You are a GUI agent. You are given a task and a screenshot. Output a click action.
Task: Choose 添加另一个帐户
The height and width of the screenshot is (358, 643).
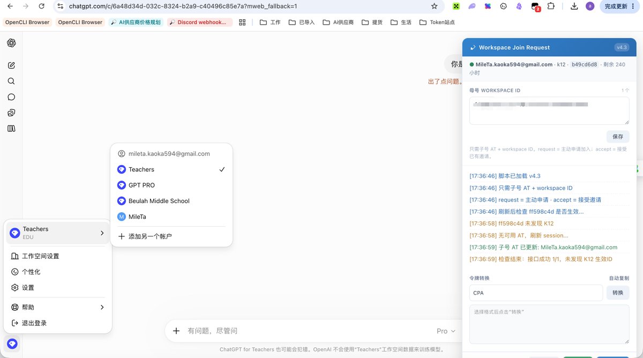(x=171, y=236)
